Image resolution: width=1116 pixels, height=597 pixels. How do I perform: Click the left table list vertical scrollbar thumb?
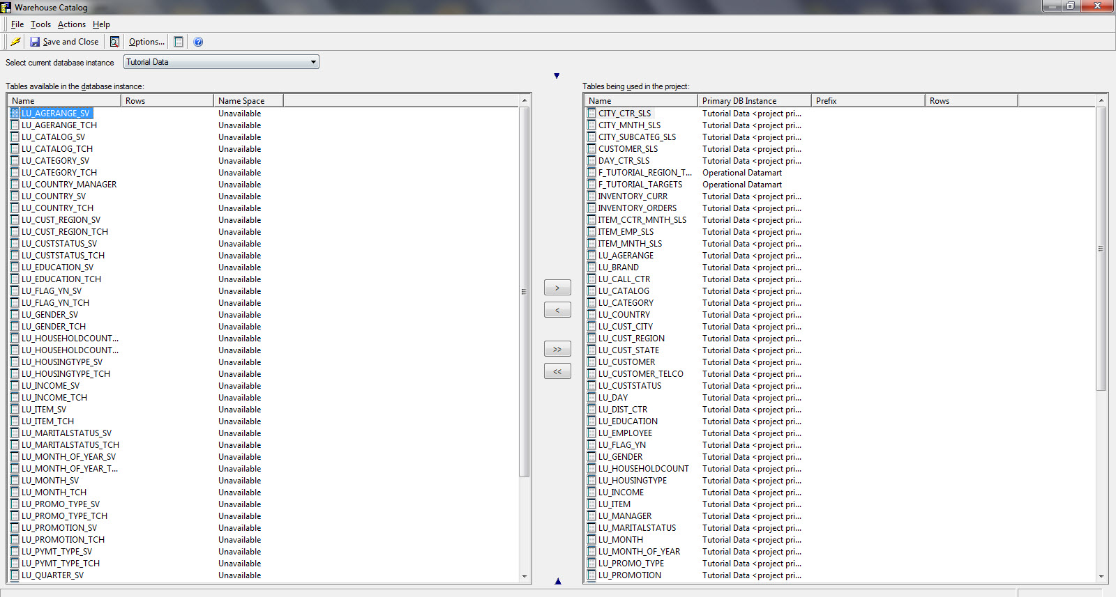524,291
